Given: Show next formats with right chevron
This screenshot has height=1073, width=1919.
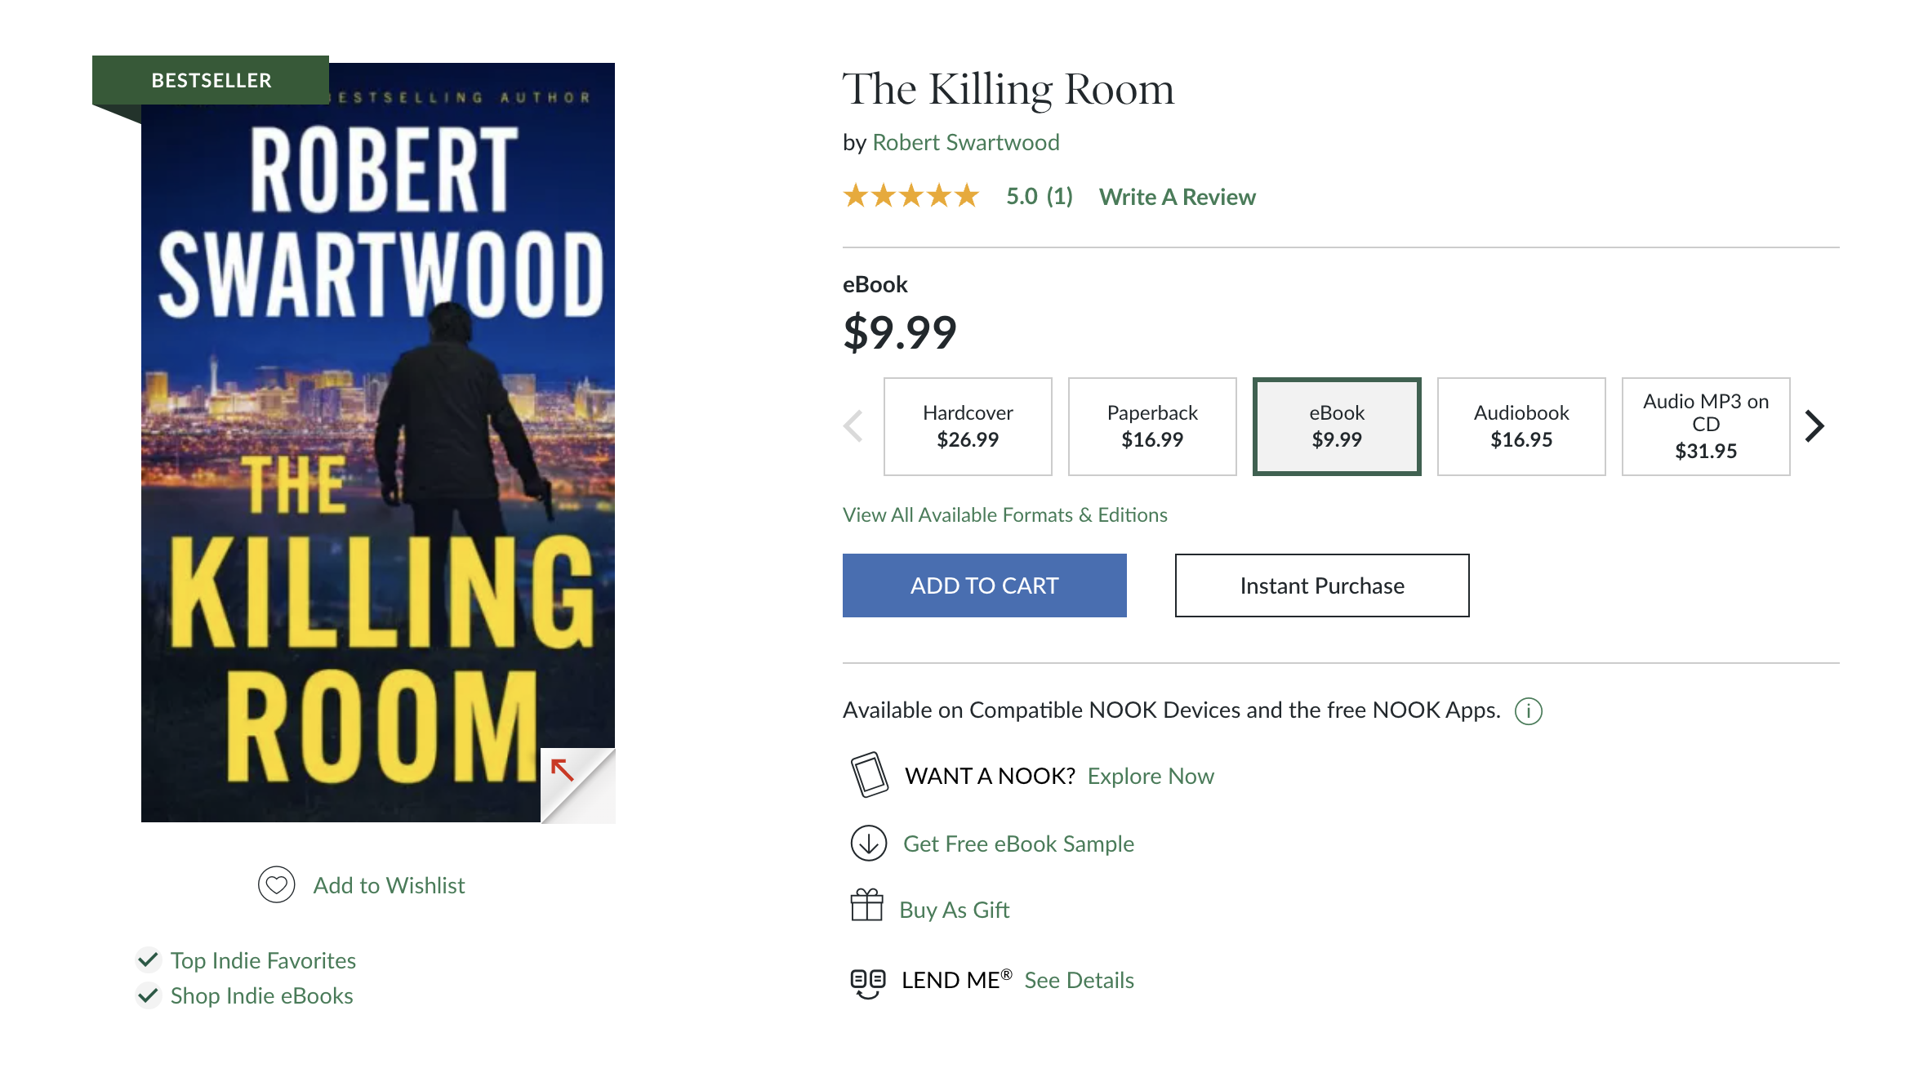Looking at the screenshot, I should (x=1814, y=426).
